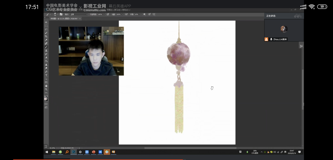The height and width of the screenshot is (160, 333).
Task: Select the Zoom magnifier tool
Action: [46, 89]
